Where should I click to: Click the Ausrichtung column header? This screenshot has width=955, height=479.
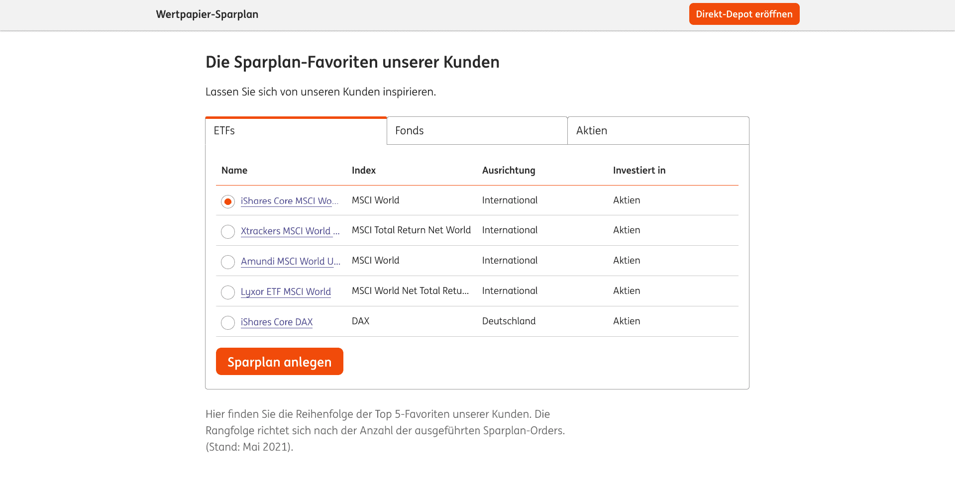[x=509, y=171]
